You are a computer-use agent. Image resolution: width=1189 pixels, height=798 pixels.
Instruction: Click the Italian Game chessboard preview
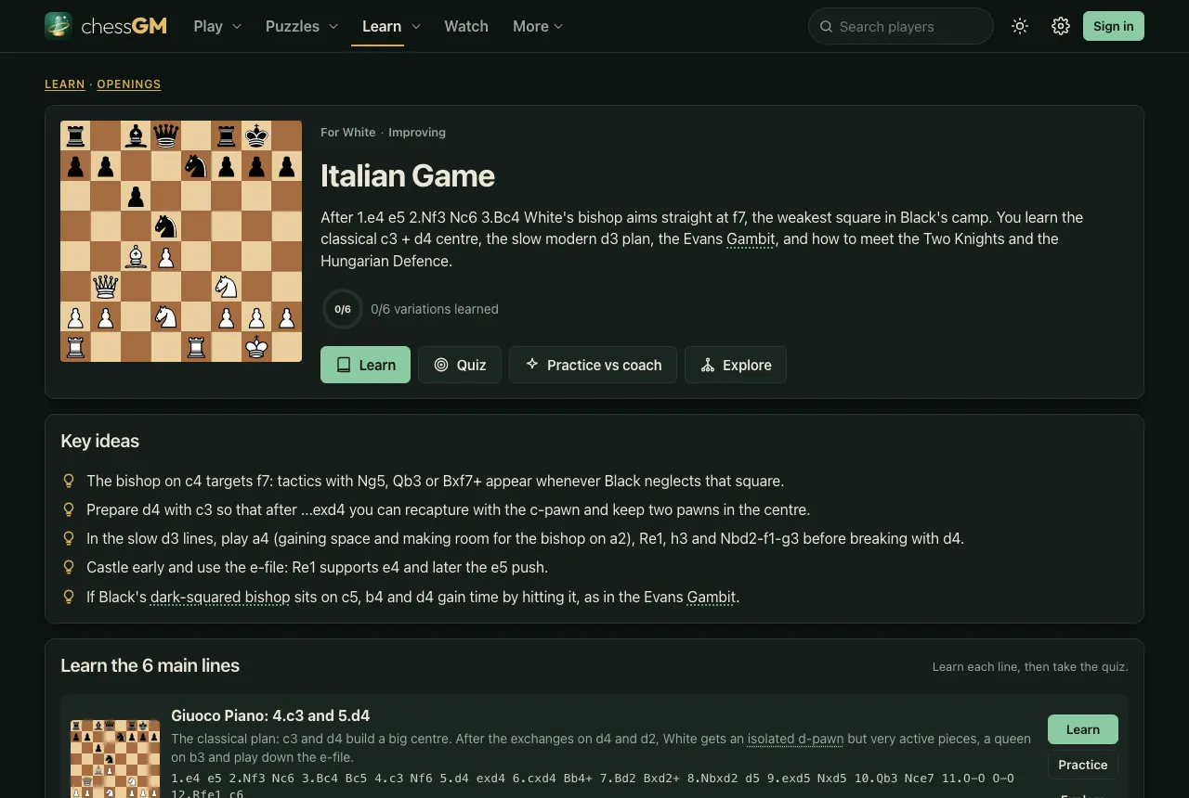181,241
